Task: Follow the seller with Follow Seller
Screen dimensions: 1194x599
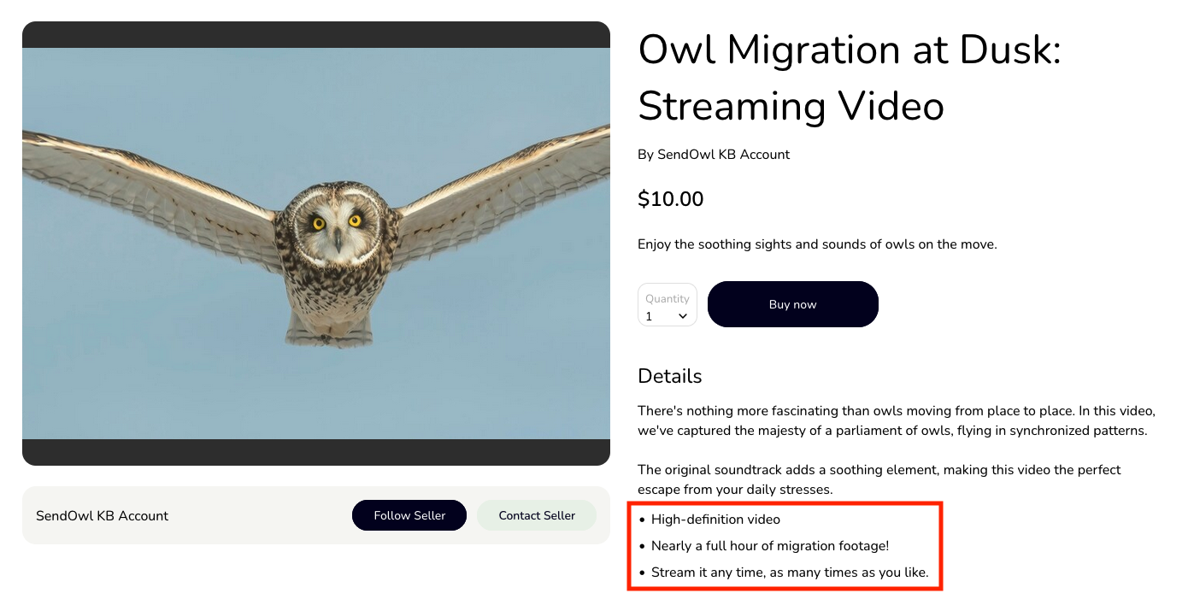Action: point(409,515)
